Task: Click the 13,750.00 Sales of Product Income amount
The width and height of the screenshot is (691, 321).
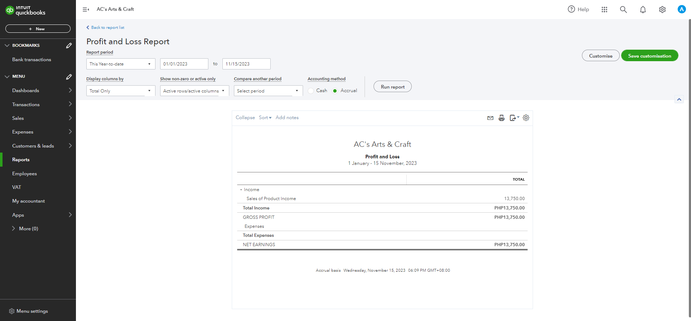Action: 514,199
